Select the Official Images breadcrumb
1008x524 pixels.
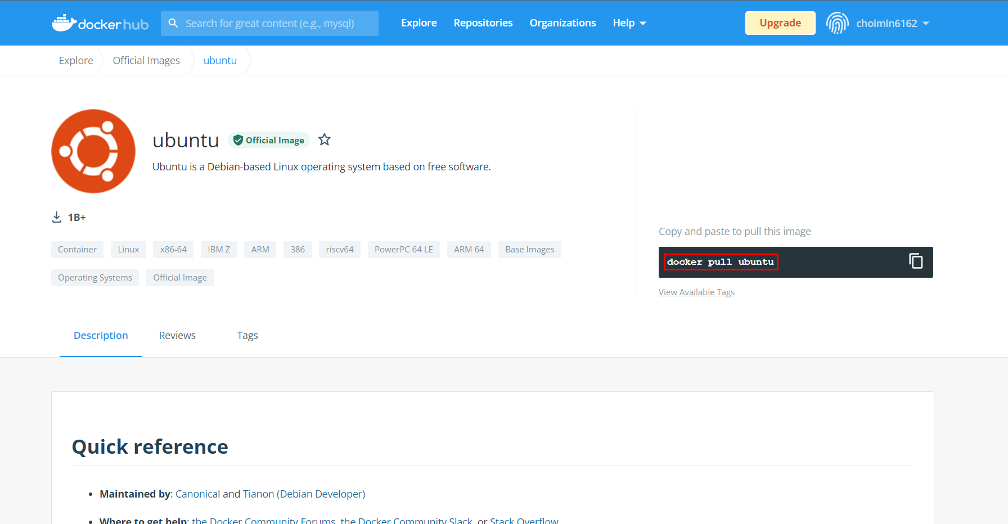pyautogui.click(x=146, y=60)
